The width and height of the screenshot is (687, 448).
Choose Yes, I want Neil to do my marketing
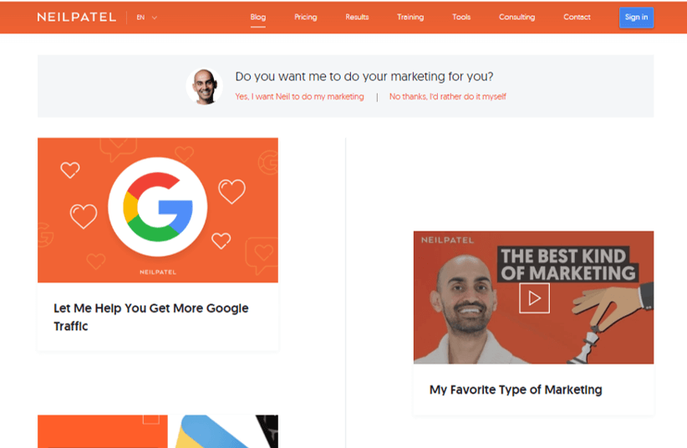click(x=299, y=96)
